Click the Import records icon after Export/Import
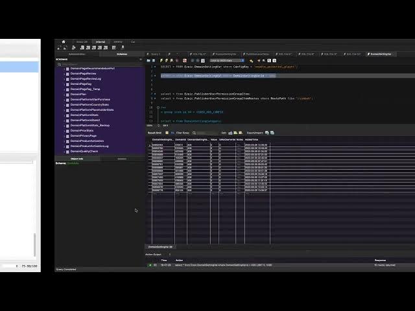This screenshot has height=311, width=415. tap(272, 133)
